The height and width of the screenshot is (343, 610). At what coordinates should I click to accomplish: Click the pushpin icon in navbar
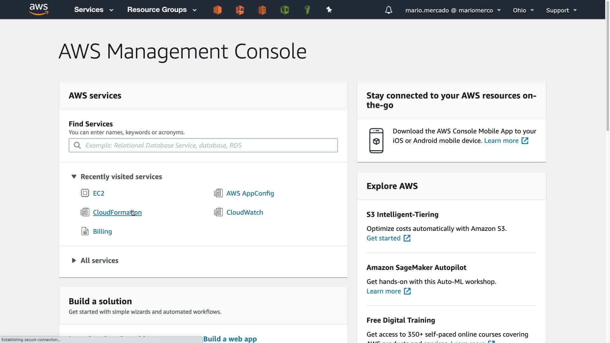(x=329, y=10)
